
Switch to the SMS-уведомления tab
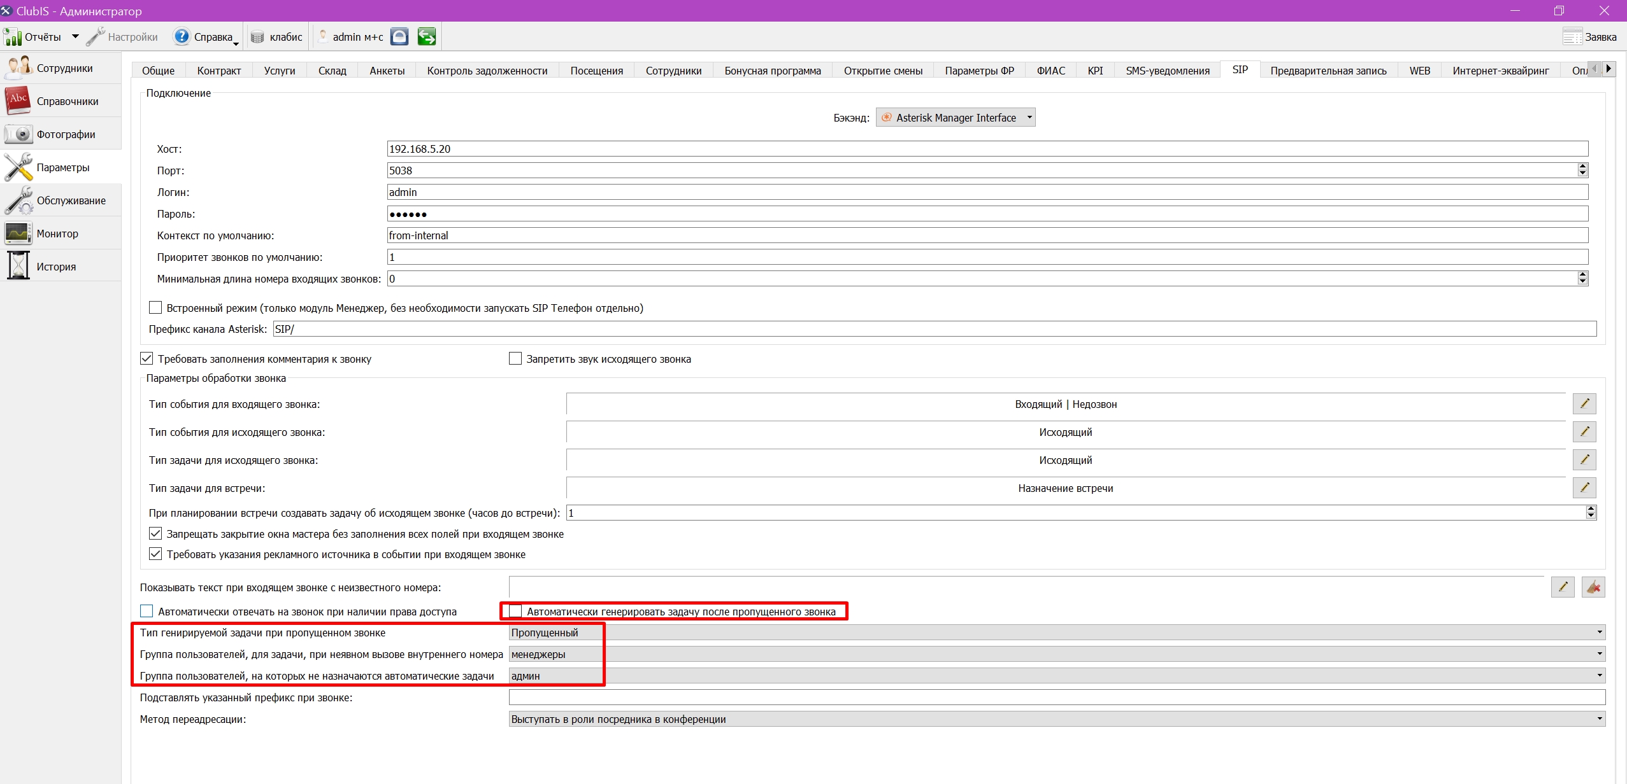[1167, 71]
